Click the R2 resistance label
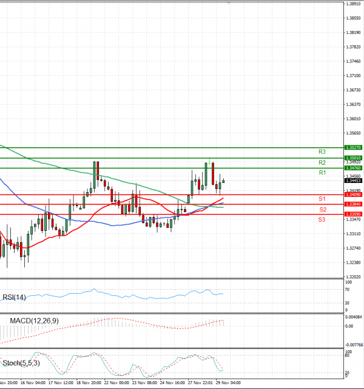This screenshot has width=364, height=389. (322, 162)
